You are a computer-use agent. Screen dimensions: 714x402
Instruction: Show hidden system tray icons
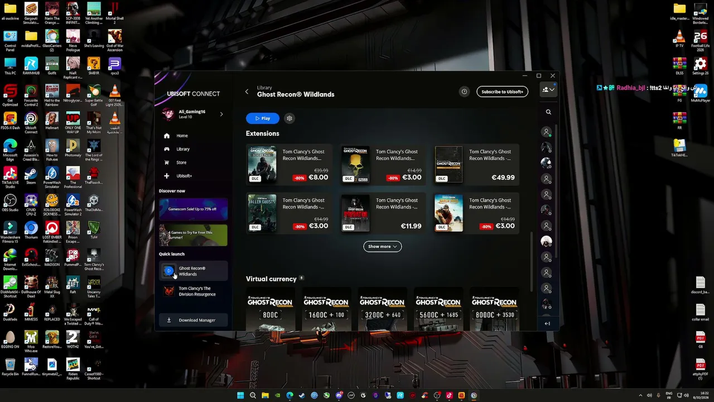click(640, 395)
